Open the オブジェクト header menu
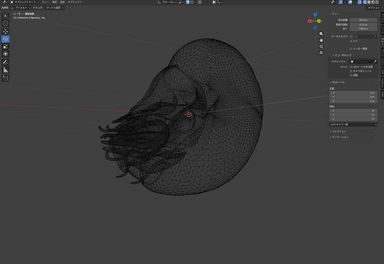 75,2
